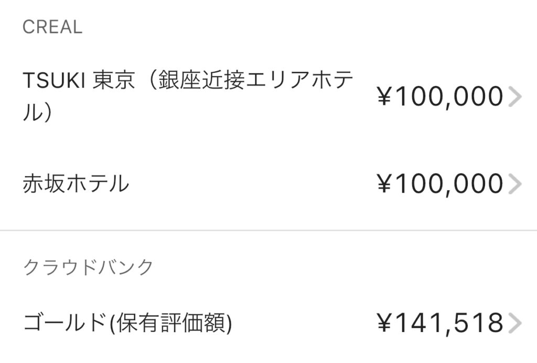This screenshot has height=363, width=537.
Task: Select the CREAL section header
Action: click(52, 27)
